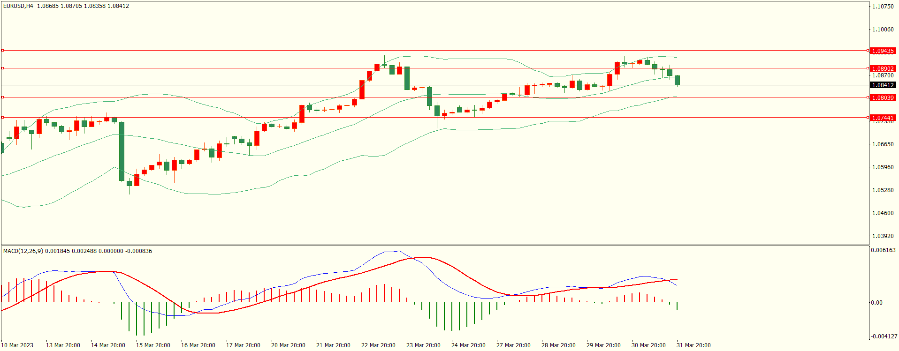This screenshot has height=351, width=899.
Task: Click the left handle of the 1.09435 line
Action: [x=2, y=50]
